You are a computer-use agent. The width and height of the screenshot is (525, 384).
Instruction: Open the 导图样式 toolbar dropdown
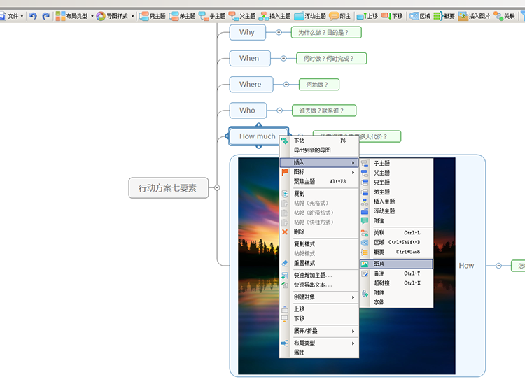point(115,15)
